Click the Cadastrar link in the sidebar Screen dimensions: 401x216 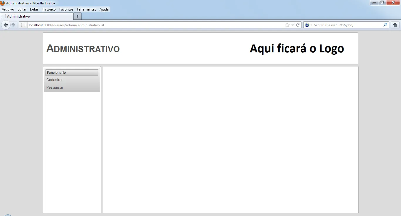point(55,80)
